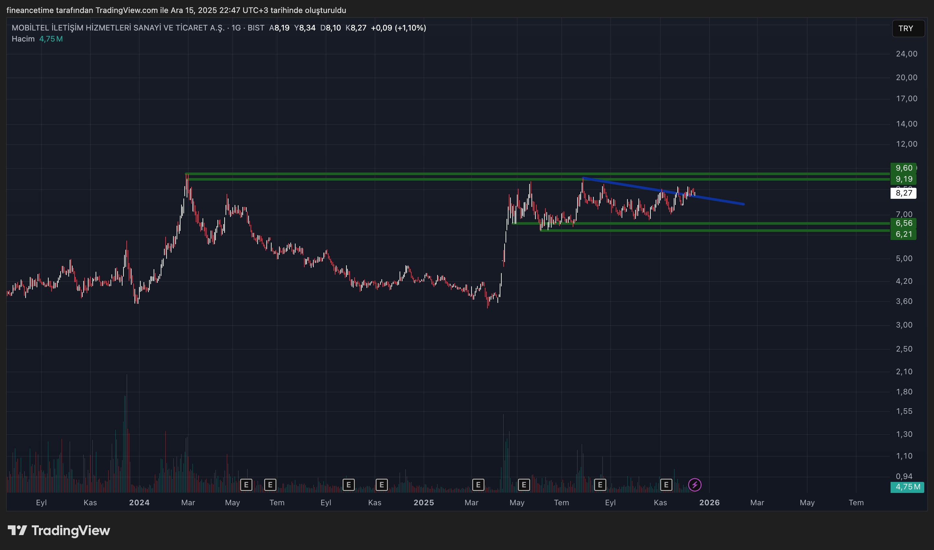Click the 2024 label on time axis
The width and height of the screenshot is (934, 550).
(139, 503)
